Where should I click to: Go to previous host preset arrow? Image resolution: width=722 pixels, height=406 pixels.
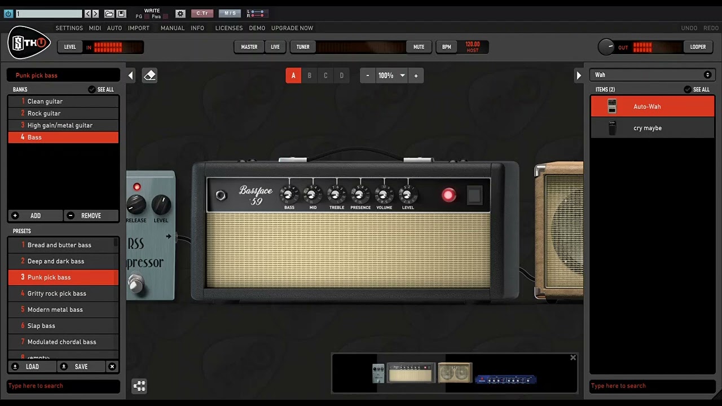pyautogui.click(x=87, y=14)
